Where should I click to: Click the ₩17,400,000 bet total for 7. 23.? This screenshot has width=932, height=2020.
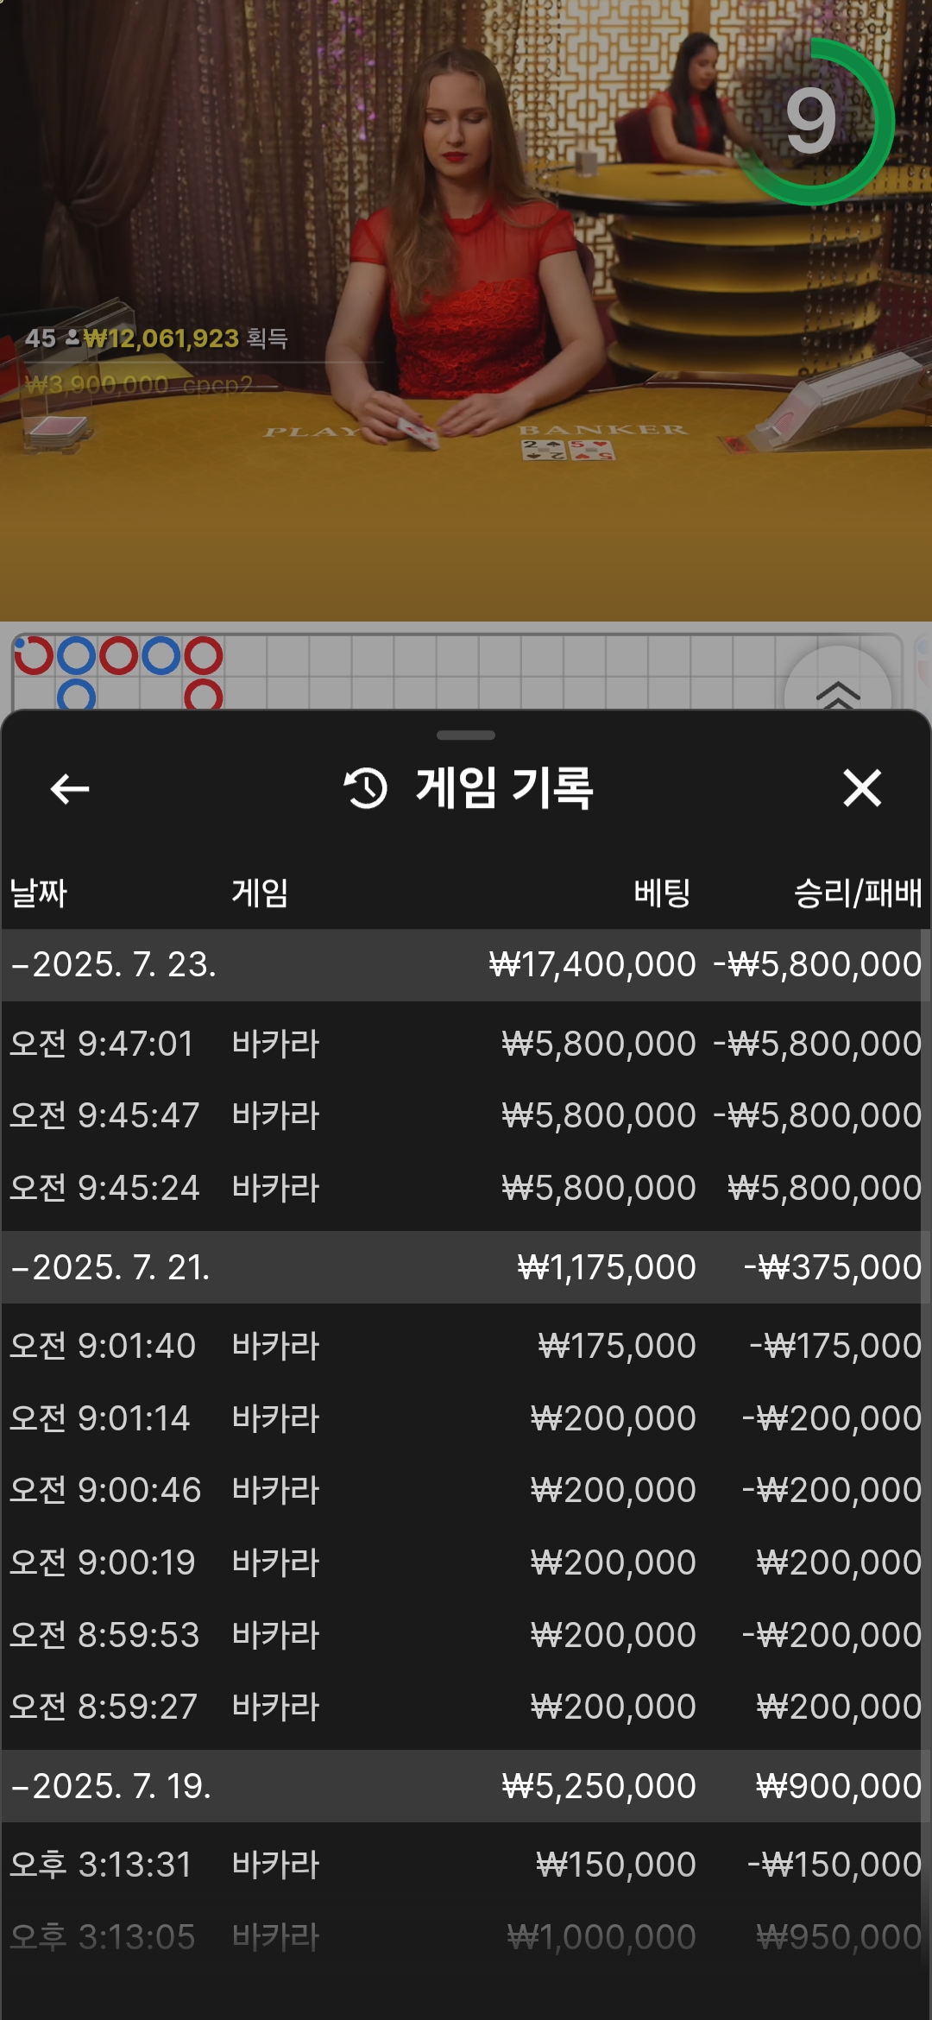click(x=592, y=964)
